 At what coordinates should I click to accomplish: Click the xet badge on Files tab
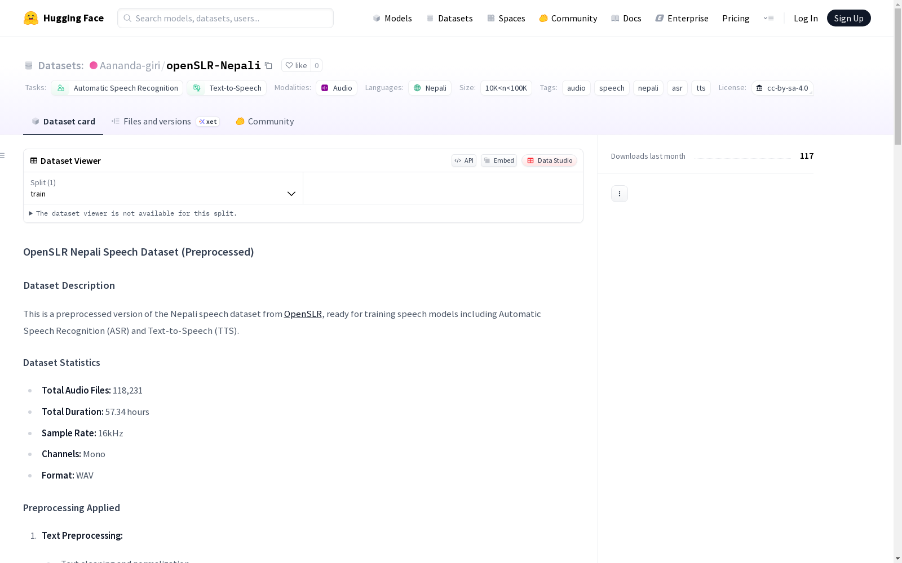(x=208, y=122)
